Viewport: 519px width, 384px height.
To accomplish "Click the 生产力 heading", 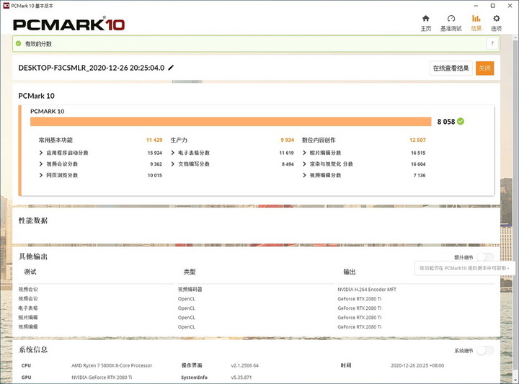I will point(179,140).
